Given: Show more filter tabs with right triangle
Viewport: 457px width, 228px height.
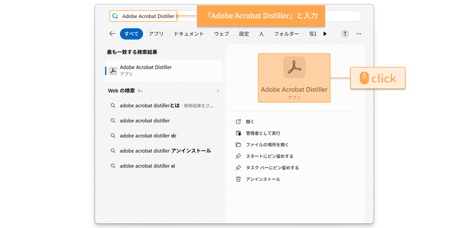Looking at the screenshot, I should (x=325, y=33).
